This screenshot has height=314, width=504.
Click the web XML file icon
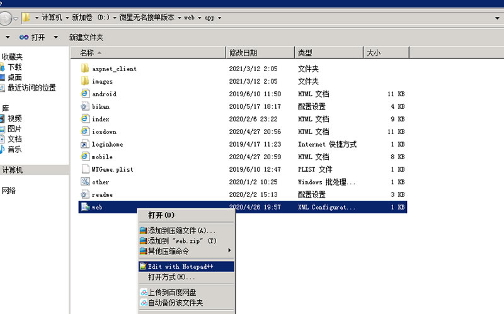(x=85, y=207)
